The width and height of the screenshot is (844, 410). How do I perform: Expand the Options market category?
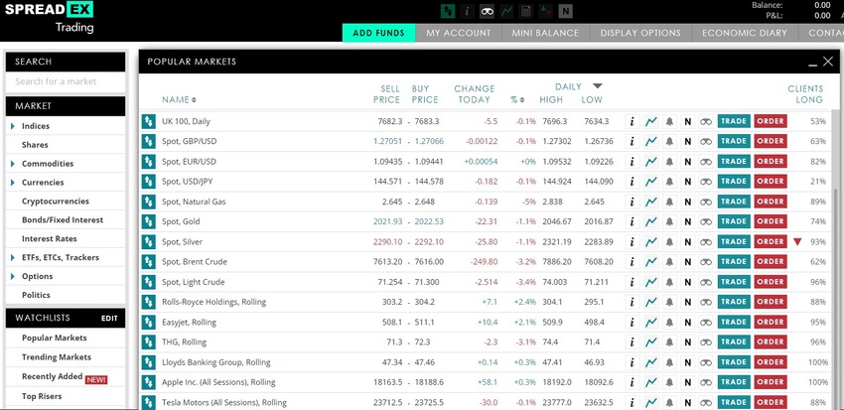click(12, 277)
